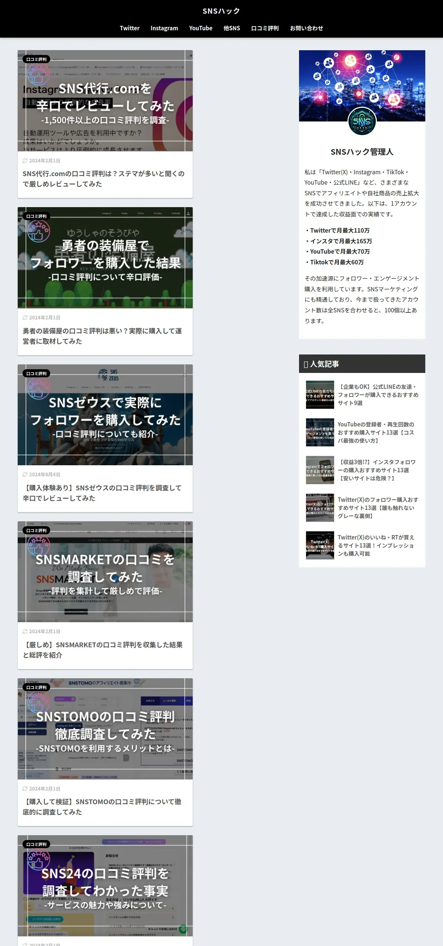
Task: Open the Twitter(X)のフォロワー購入おすすめ popular article
Action: coord(378,508)
